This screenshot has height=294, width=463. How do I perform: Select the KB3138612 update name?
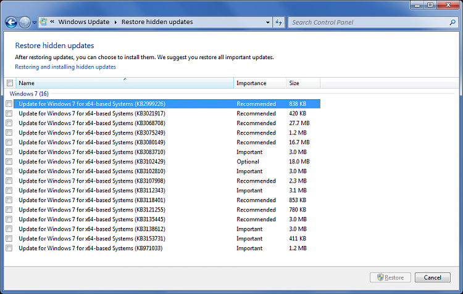coord(92,229)
